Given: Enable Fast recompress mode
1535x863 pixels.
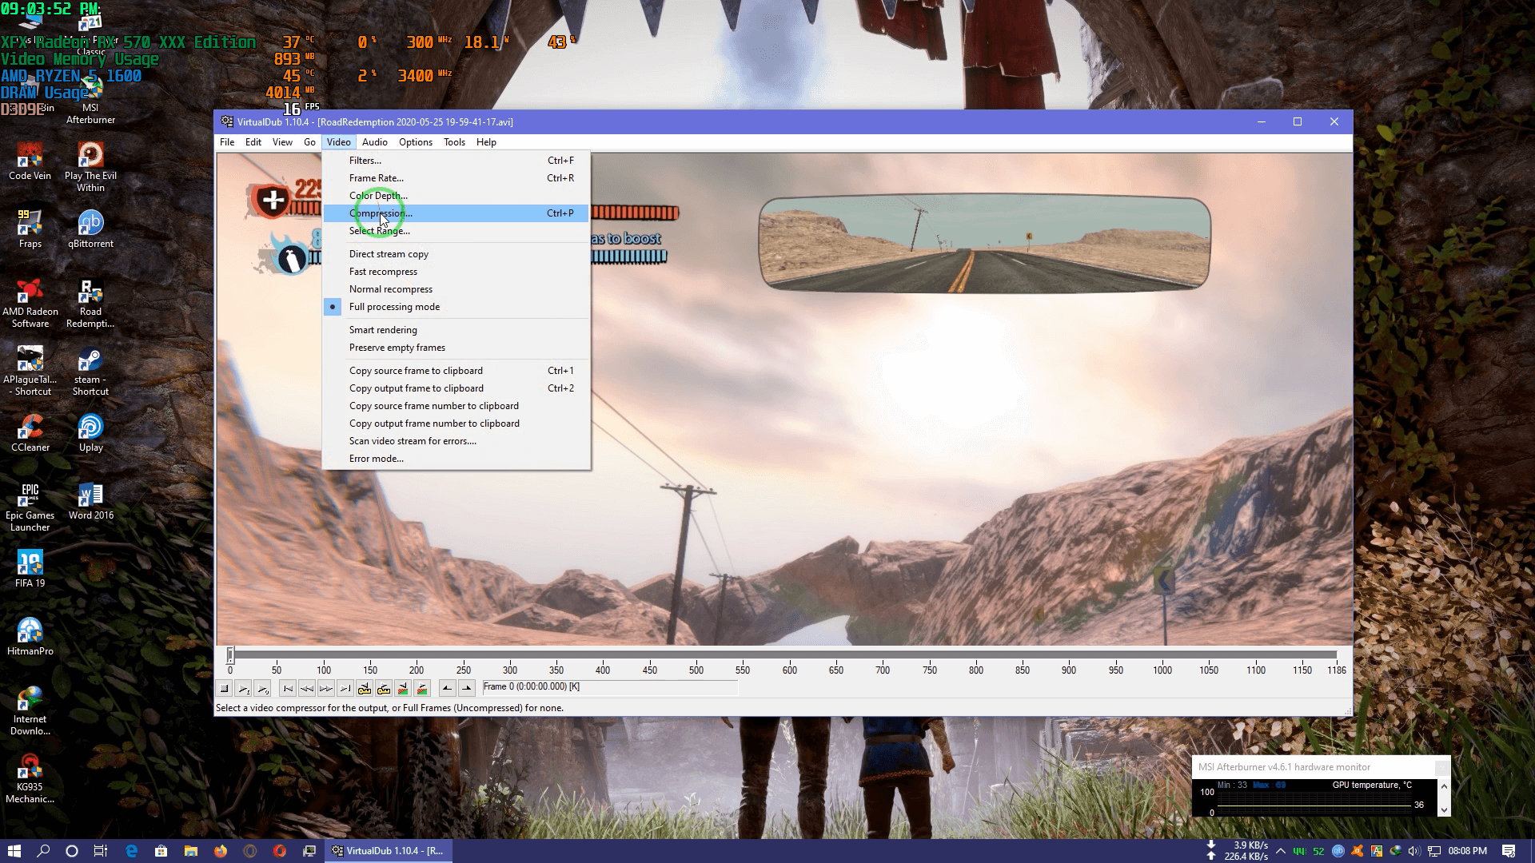Looking at the screenshot, I should [456, 272].
